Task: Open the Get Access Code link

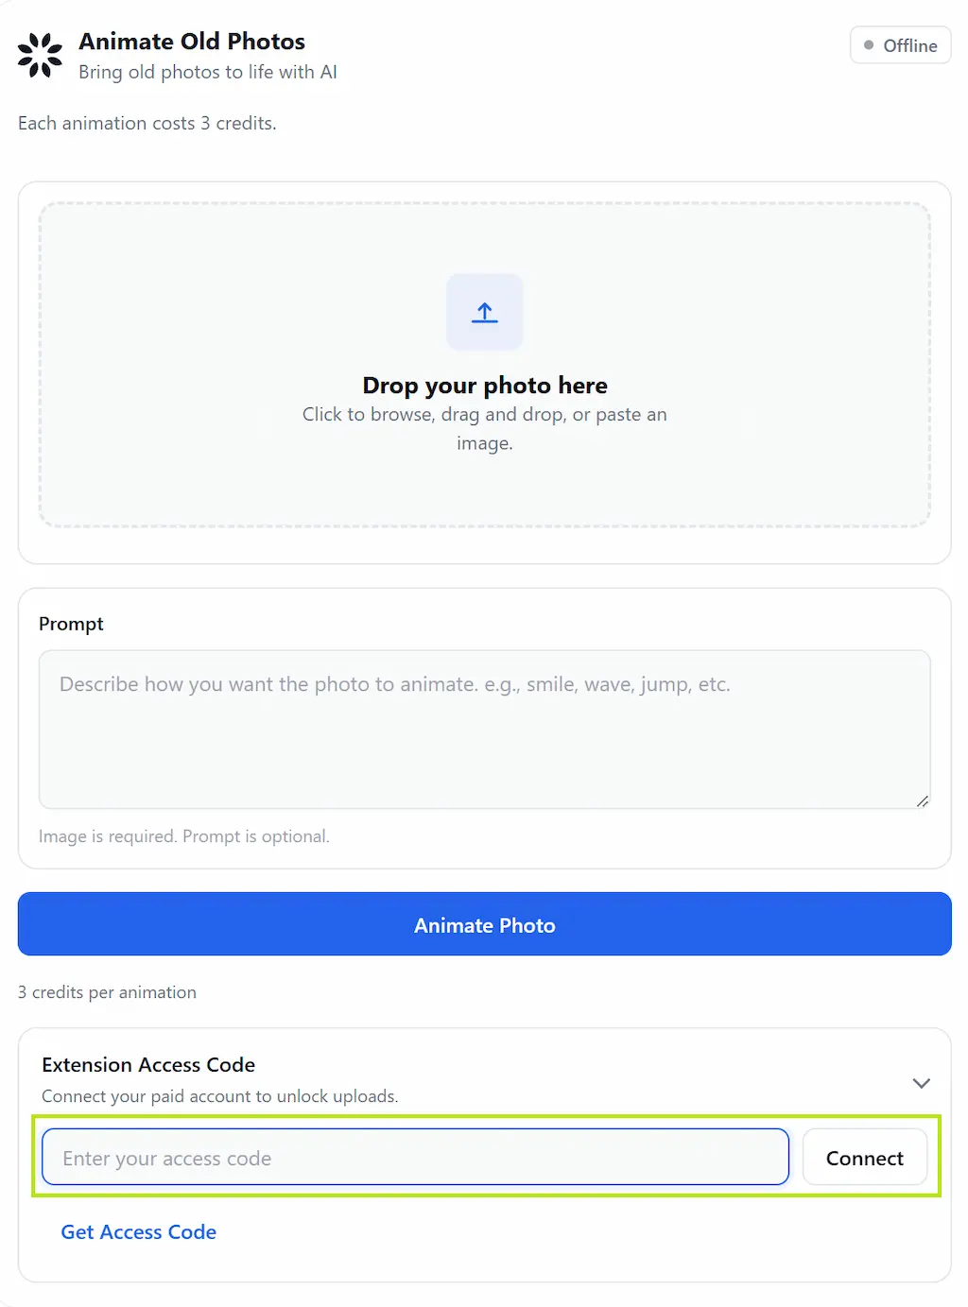Action: (139, 1232)
